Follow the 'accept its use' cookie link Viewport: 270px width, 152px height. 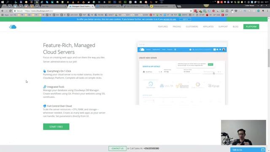[170, 19]
